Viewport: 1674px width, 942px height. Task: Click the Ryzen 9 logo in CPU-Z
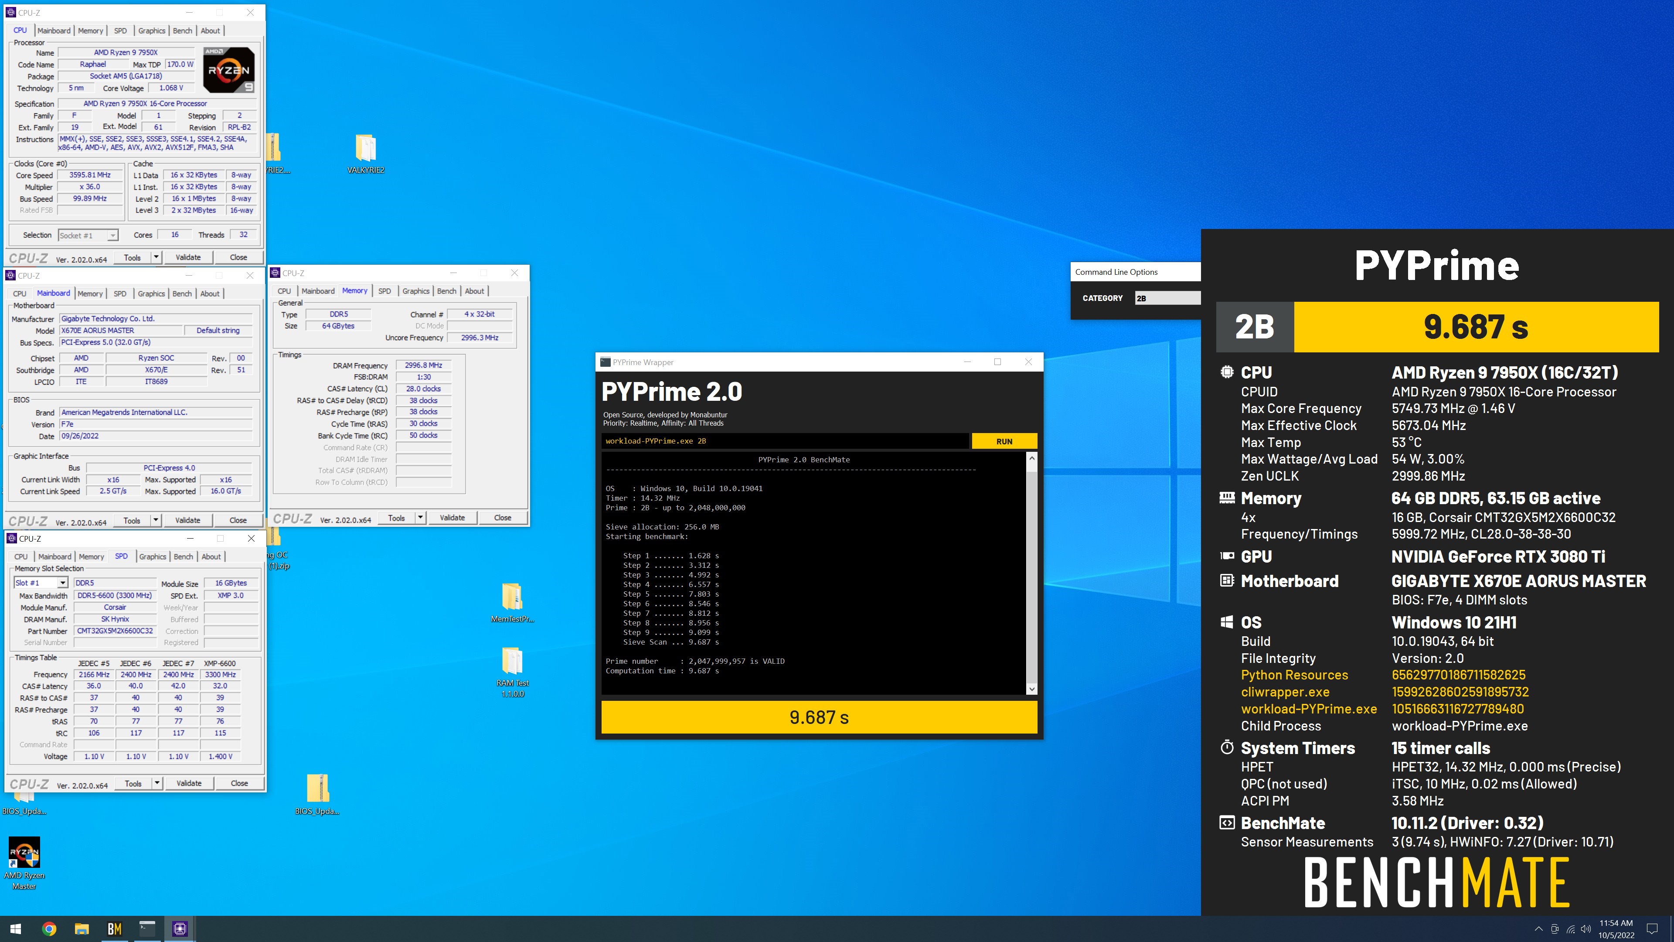pos(228,70)
